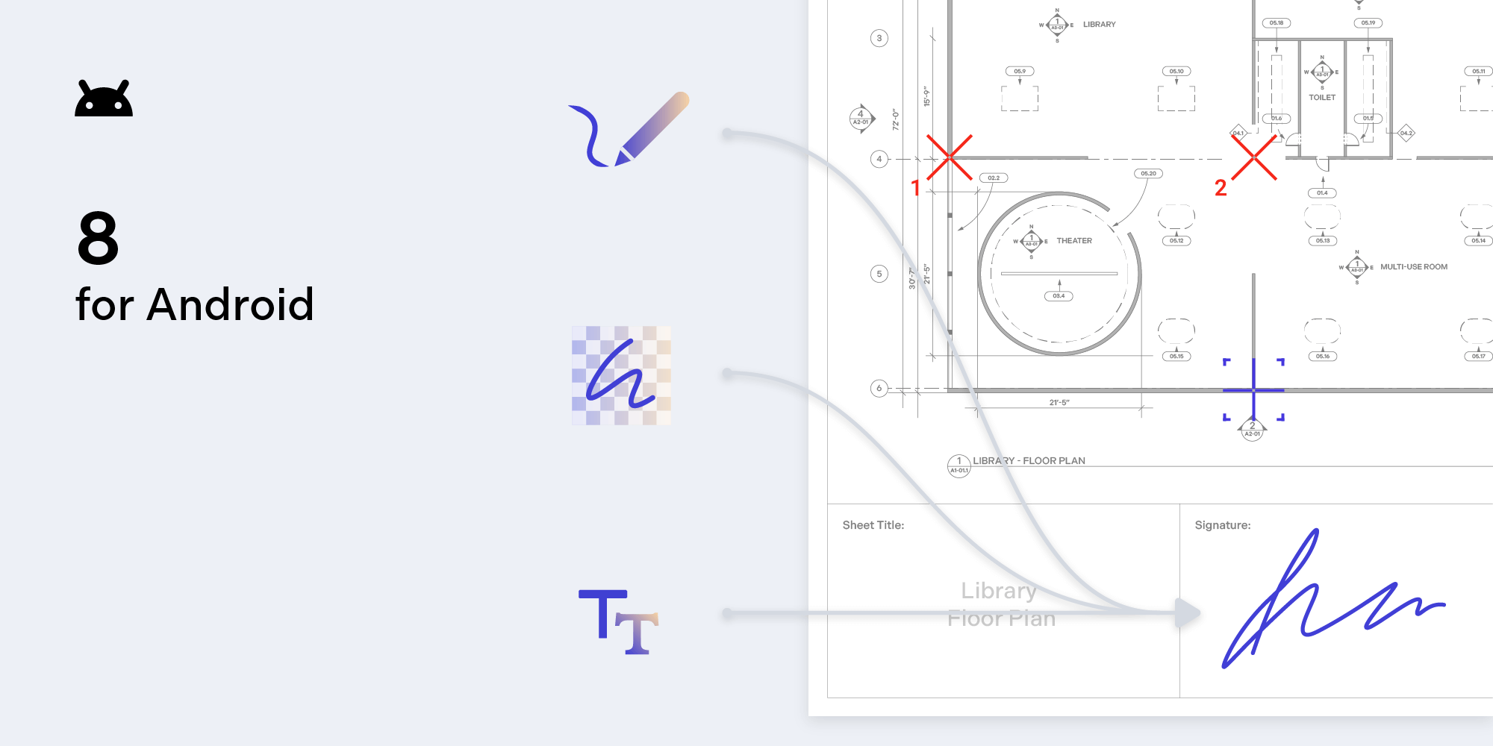Image resolution: width=1493 pixels, height=746 pixels.
Task: Click the tag 05.13
Action: click(1323, 241)
